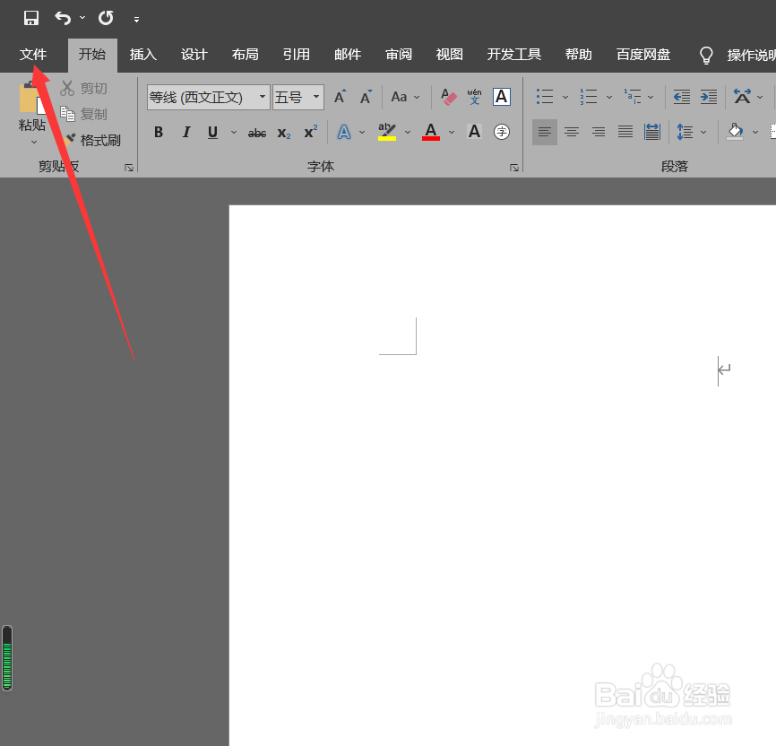This screenshot has height=746, width=776.
Task: Click the Numbering list icon
Action: coord(589,97)
